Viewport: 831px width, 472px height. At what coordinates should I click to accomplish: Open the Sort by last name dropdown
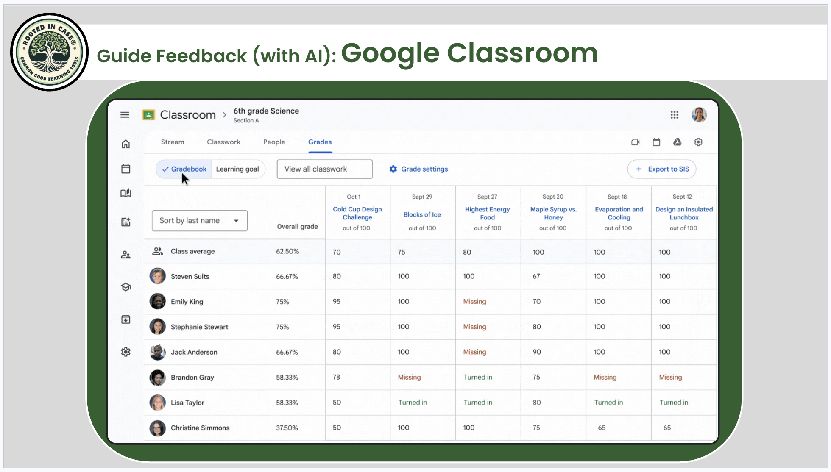click(200, 221)
